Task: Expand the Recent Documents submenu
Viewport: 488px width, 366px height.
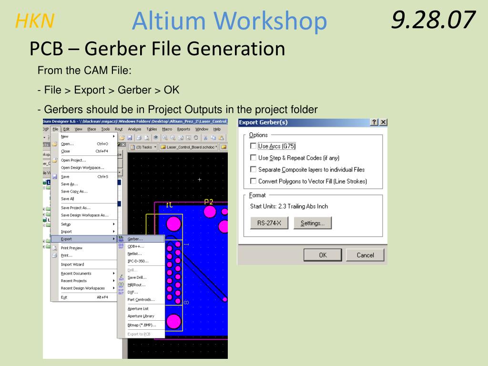Action: pyautogui.click(x=113, y=273)
